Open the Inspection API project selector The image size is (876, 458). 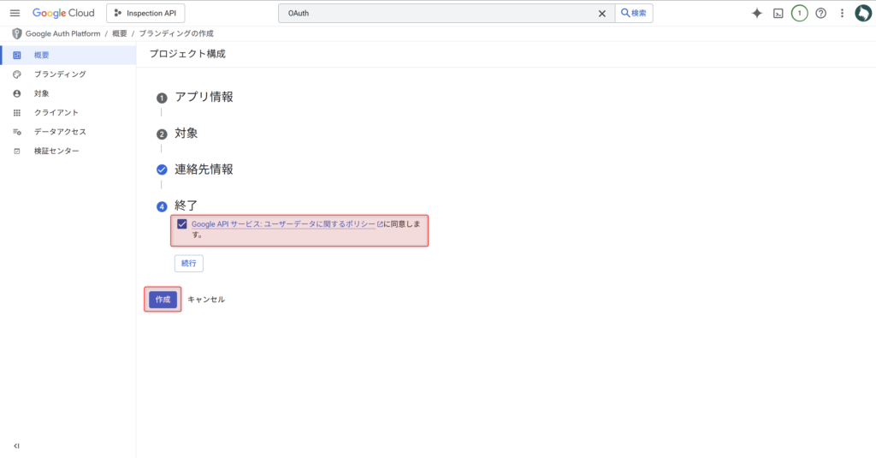coord(145,14)
